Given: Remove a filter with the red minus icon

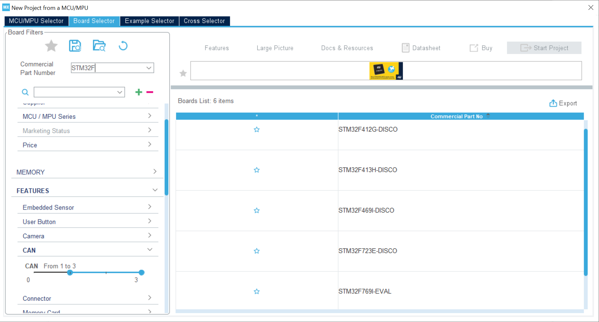Looking at the screenshot, I should (150, 92).
